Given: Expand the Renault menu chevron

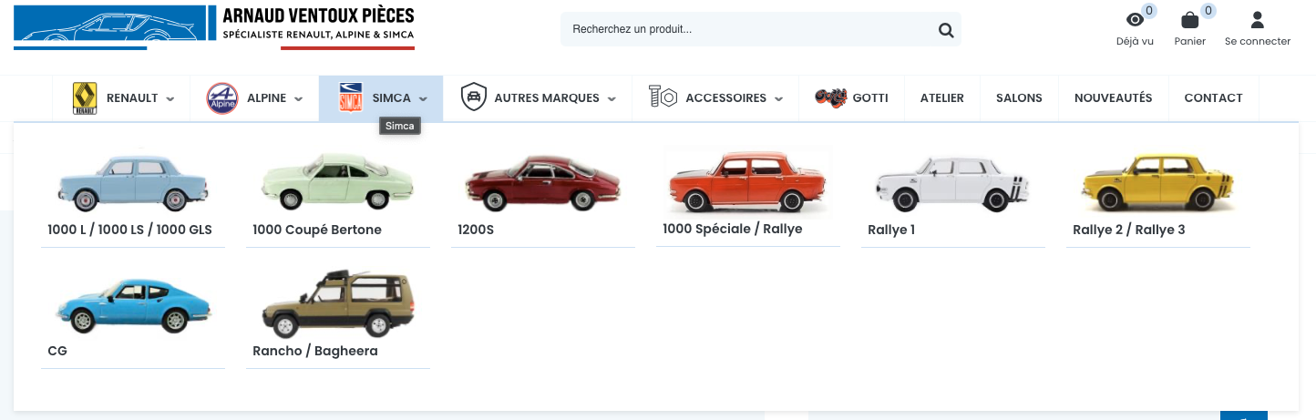Looking at the screenshot, I should [170, 99].
